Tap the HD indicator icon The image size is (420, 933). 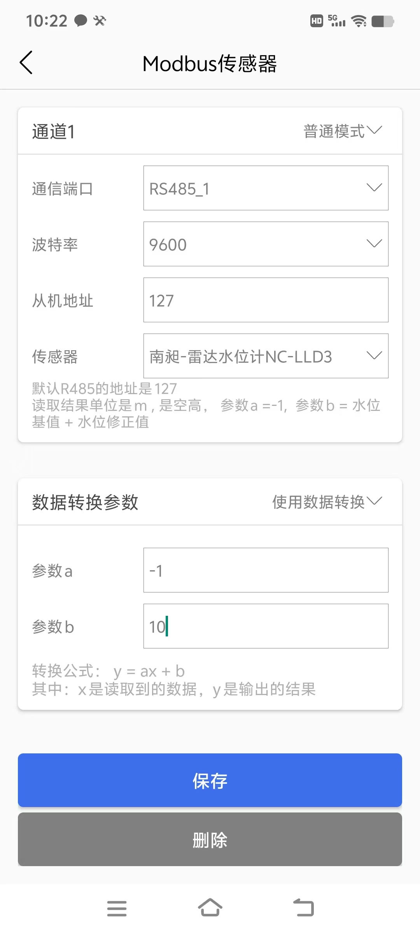[x=317, y=21]
